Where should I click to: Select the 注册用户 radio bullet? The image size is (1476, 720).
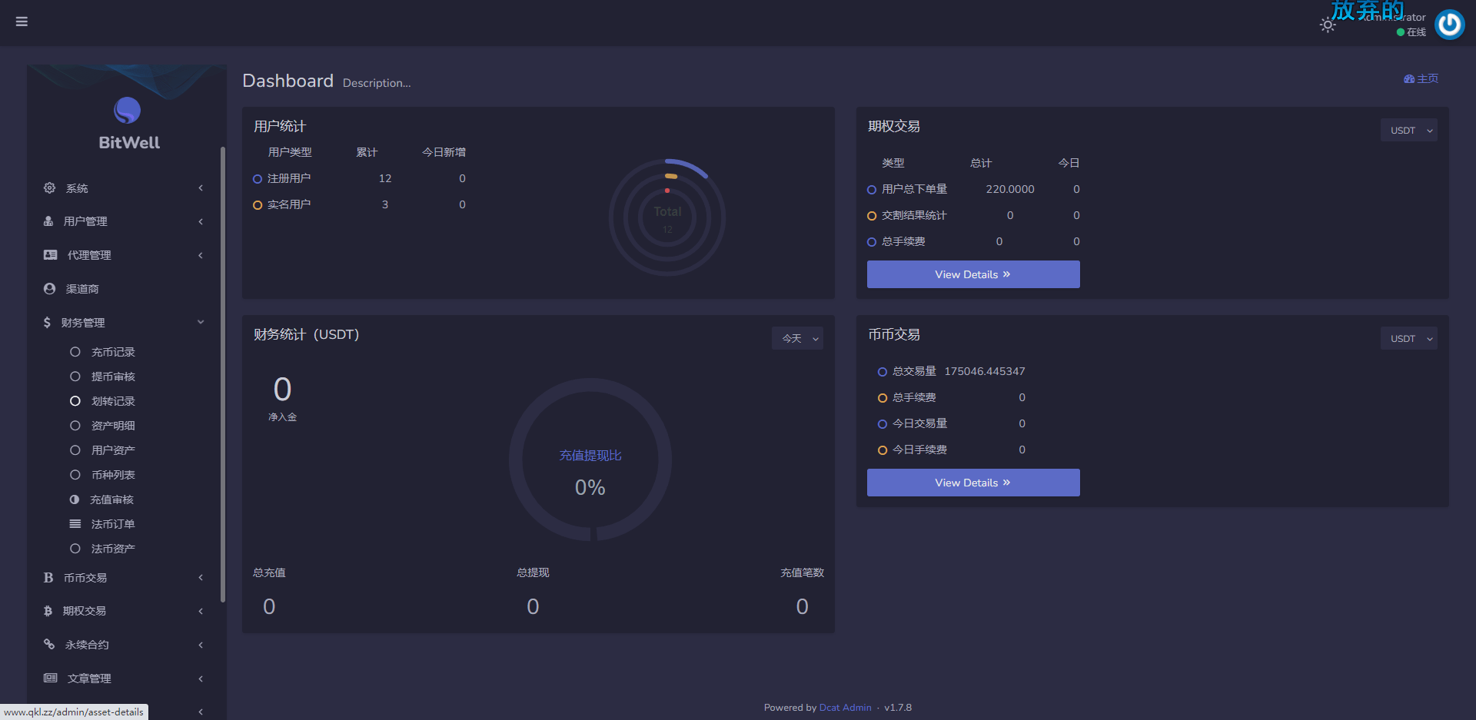258,178
